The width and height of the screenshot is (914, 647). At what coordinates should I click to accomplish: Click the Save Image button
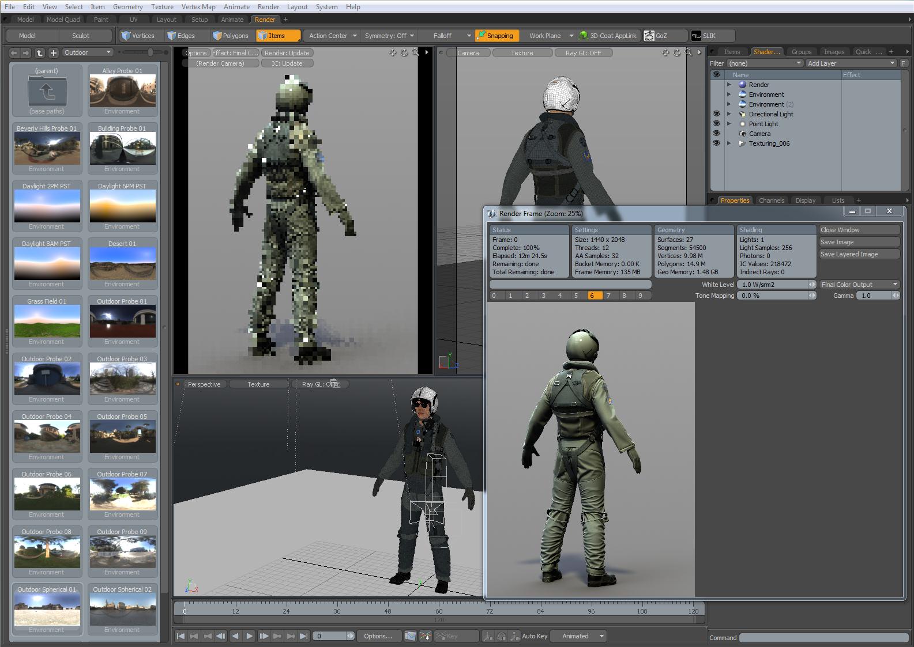(x=859, y=242)
